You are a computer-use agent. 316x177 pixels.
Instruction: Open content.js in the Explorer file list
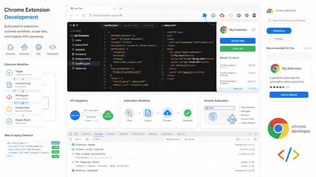click(81, 54)
